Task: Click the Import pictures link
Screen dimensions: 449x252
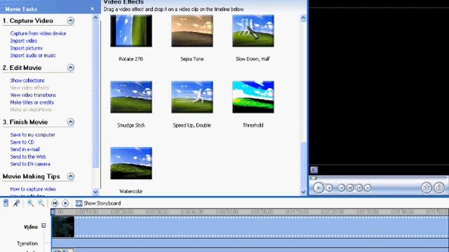Action: (27, 48)
